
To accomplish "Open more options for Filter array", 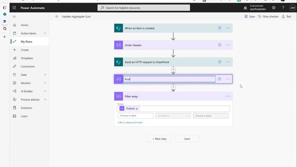I will [228, 96].
